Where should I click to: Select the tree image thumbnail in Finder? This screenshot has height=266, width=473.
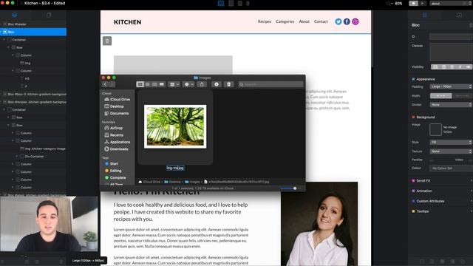[x=175, y=126]
